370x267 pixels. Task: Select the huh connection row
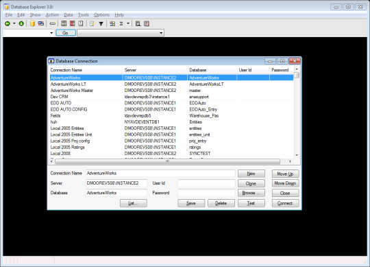(171, 122)
